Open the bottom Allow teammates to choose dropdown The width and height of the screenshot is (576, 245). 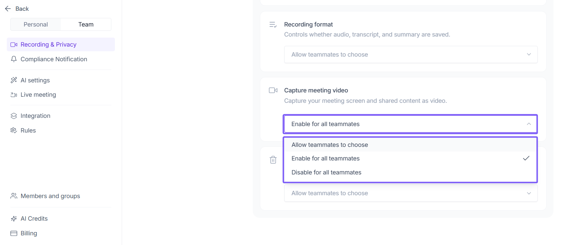tap(411, 193)
